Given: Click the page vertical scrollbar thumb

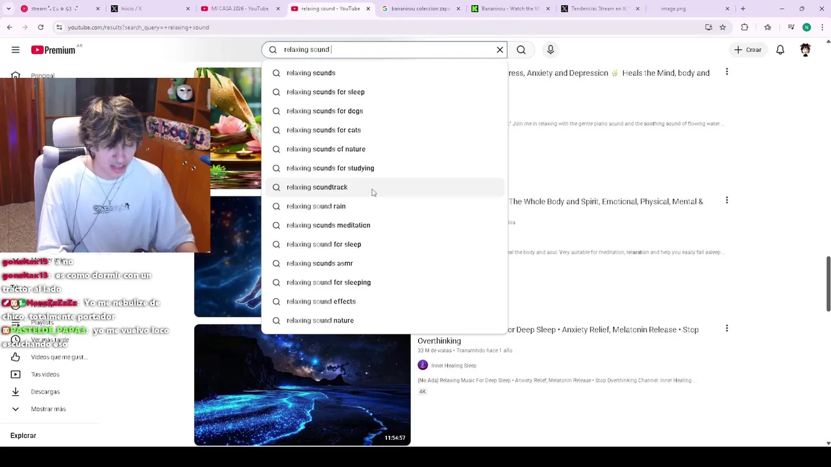Looking at the screenshot, I should click(x=828, y=283).
